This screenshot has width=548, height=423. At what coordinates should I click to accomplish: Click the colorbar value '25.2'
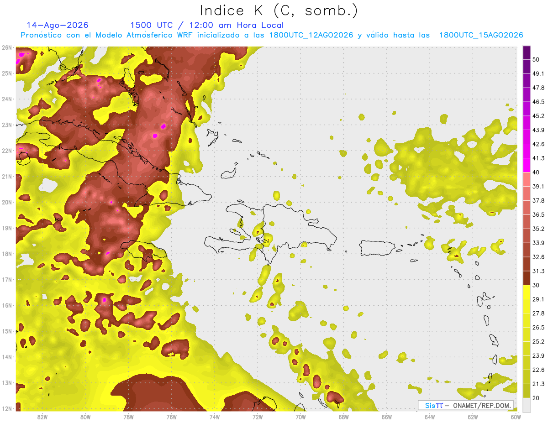coord(538,342)
